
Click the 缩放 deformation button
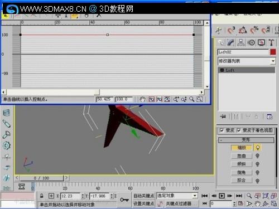(242, 148)
